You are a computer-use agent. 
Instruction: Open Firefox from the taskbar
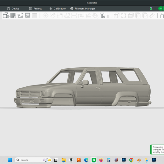point(101,160)
